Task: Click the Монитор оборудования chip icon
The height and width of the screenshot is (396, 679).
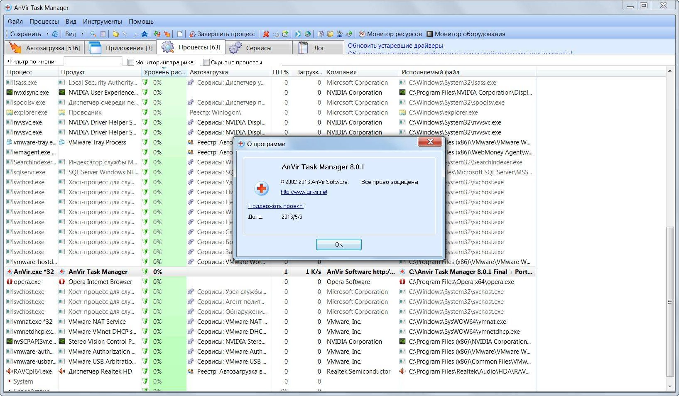Action: (430, 34)
